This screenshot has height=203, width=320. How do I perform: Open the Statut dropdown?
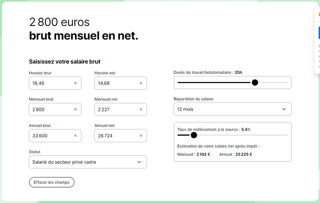pyautogui.click(x=88, y=162)
